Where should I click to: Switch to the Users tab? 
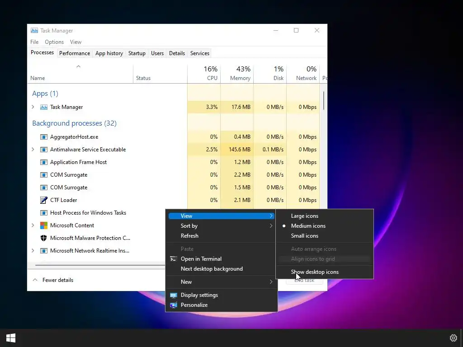157,53
